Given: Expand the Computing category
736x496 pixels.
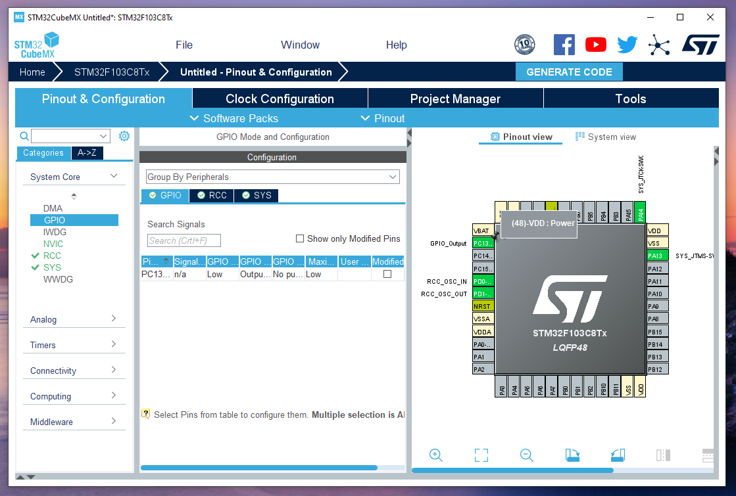Looking at the screenshot, I should tap(114, 395).
